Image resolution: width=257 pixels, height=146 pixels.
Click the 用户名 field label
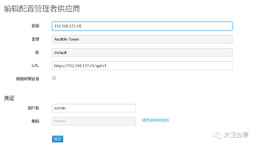tap(33, 108)
